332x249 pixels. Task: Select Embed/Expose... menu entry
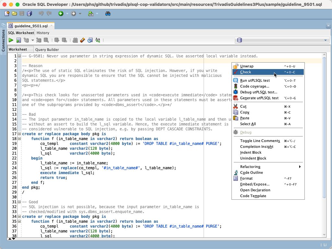[x=268, y=184]
